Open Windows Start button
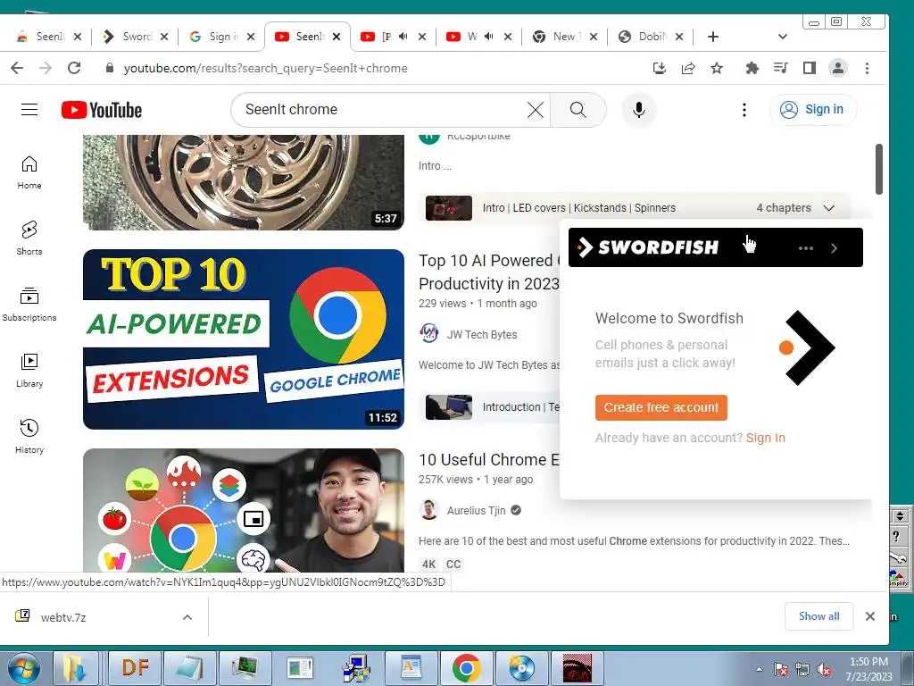914x686 pixels. [x=23, y=668]
